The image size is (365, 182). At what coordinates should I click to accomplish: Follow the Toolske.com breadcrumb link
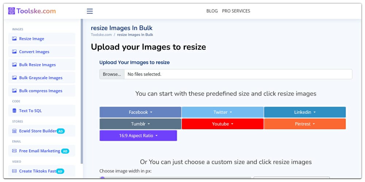click(101, 35)
